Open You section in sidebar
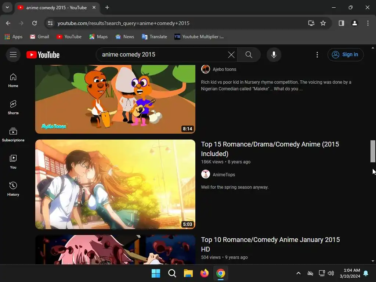The height and width of the screenshot is (282, 376). coord(13,162)
